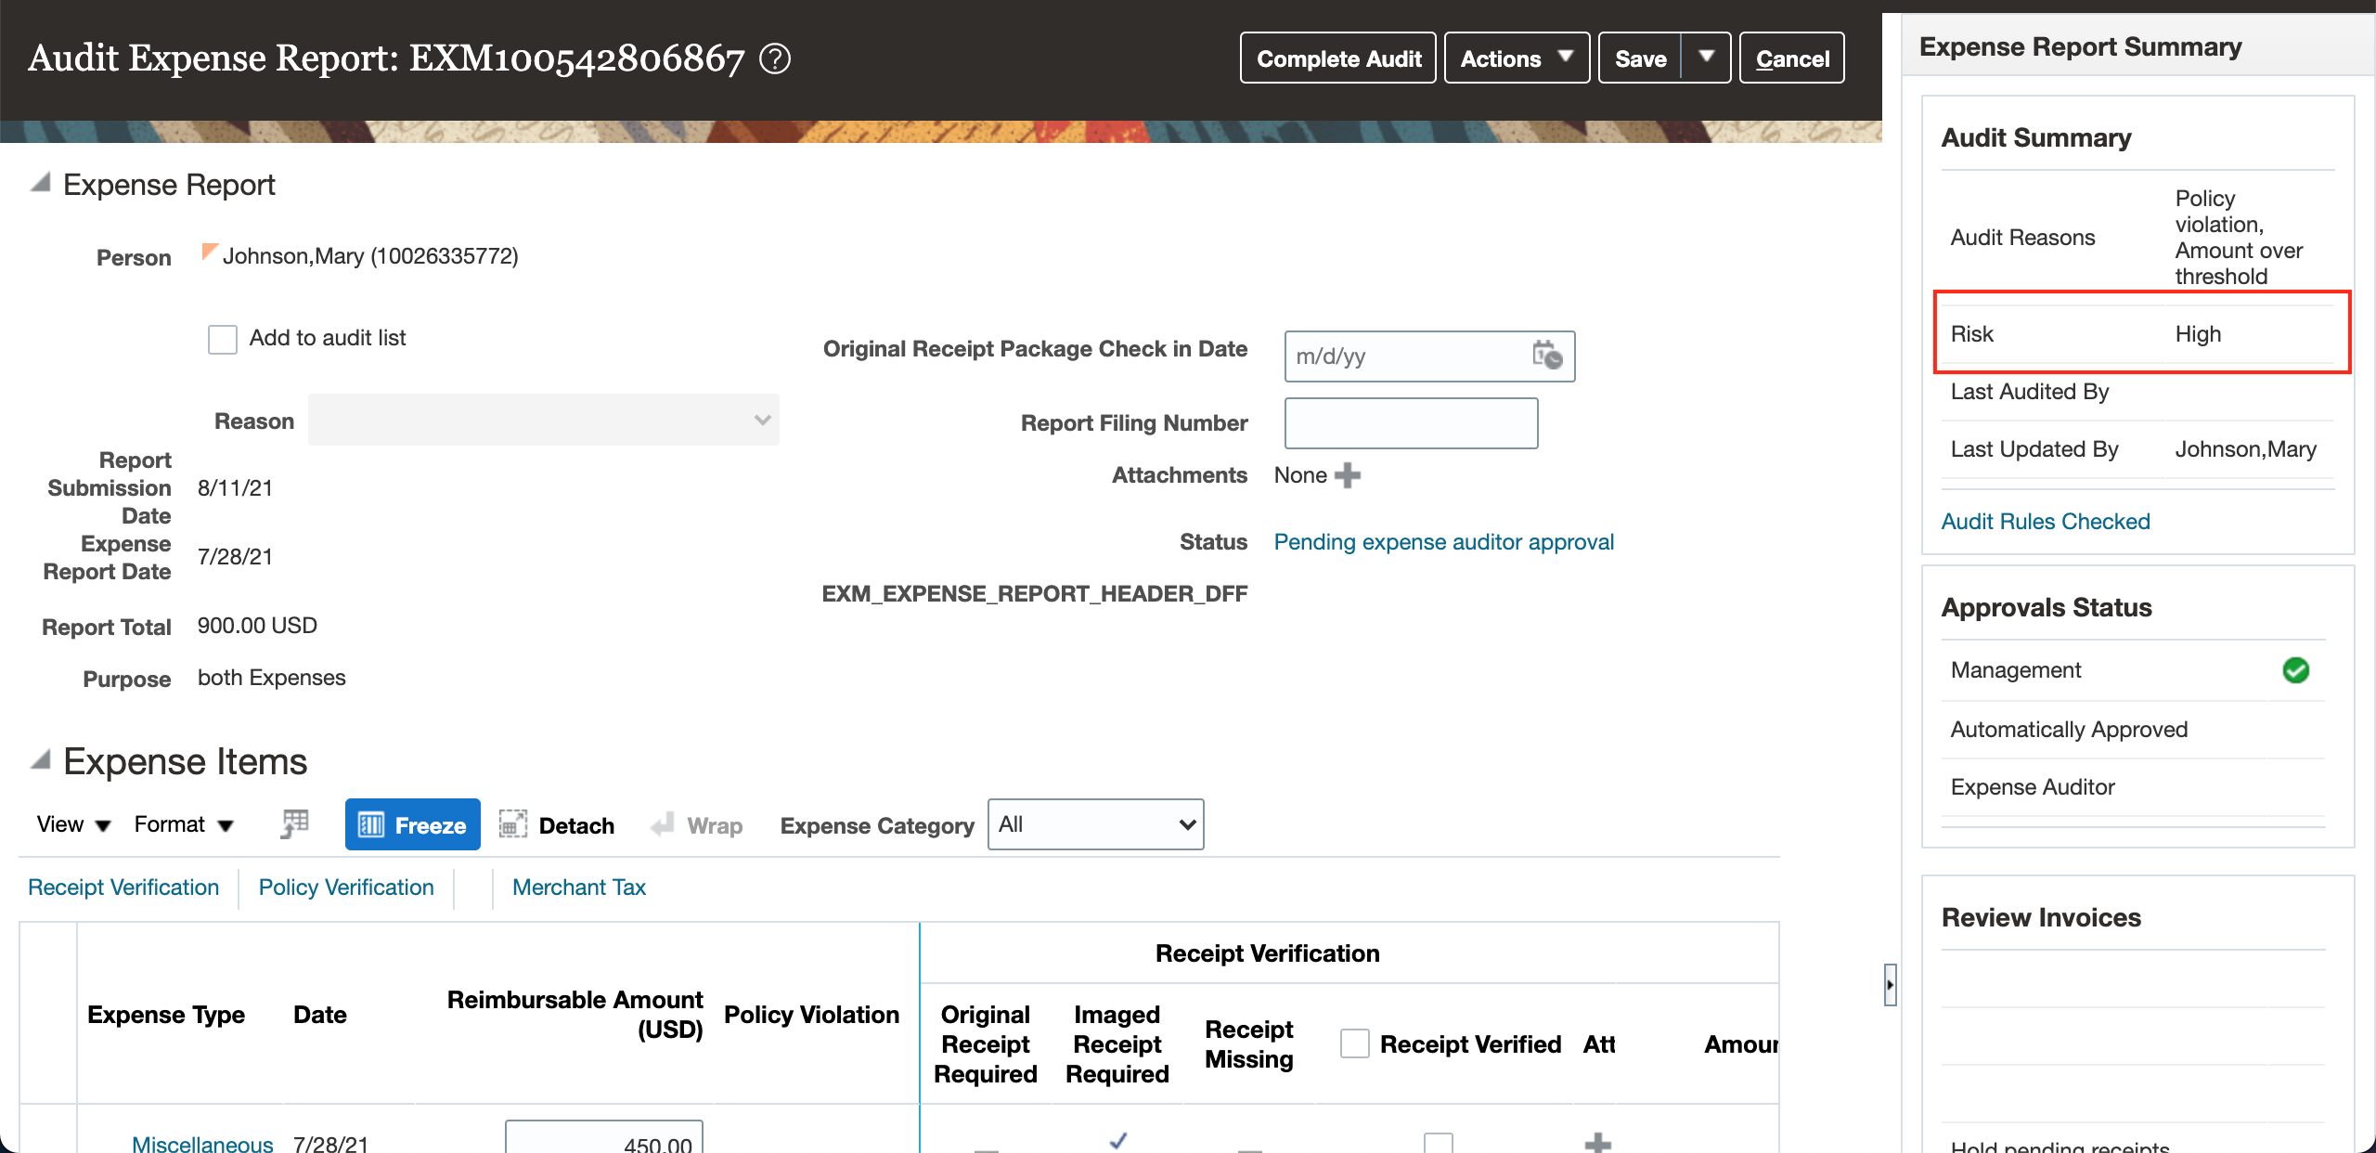This screenshot has height=1153, width=2376.
Task: Click the help icon next to the report number
Action: [773, 58]
